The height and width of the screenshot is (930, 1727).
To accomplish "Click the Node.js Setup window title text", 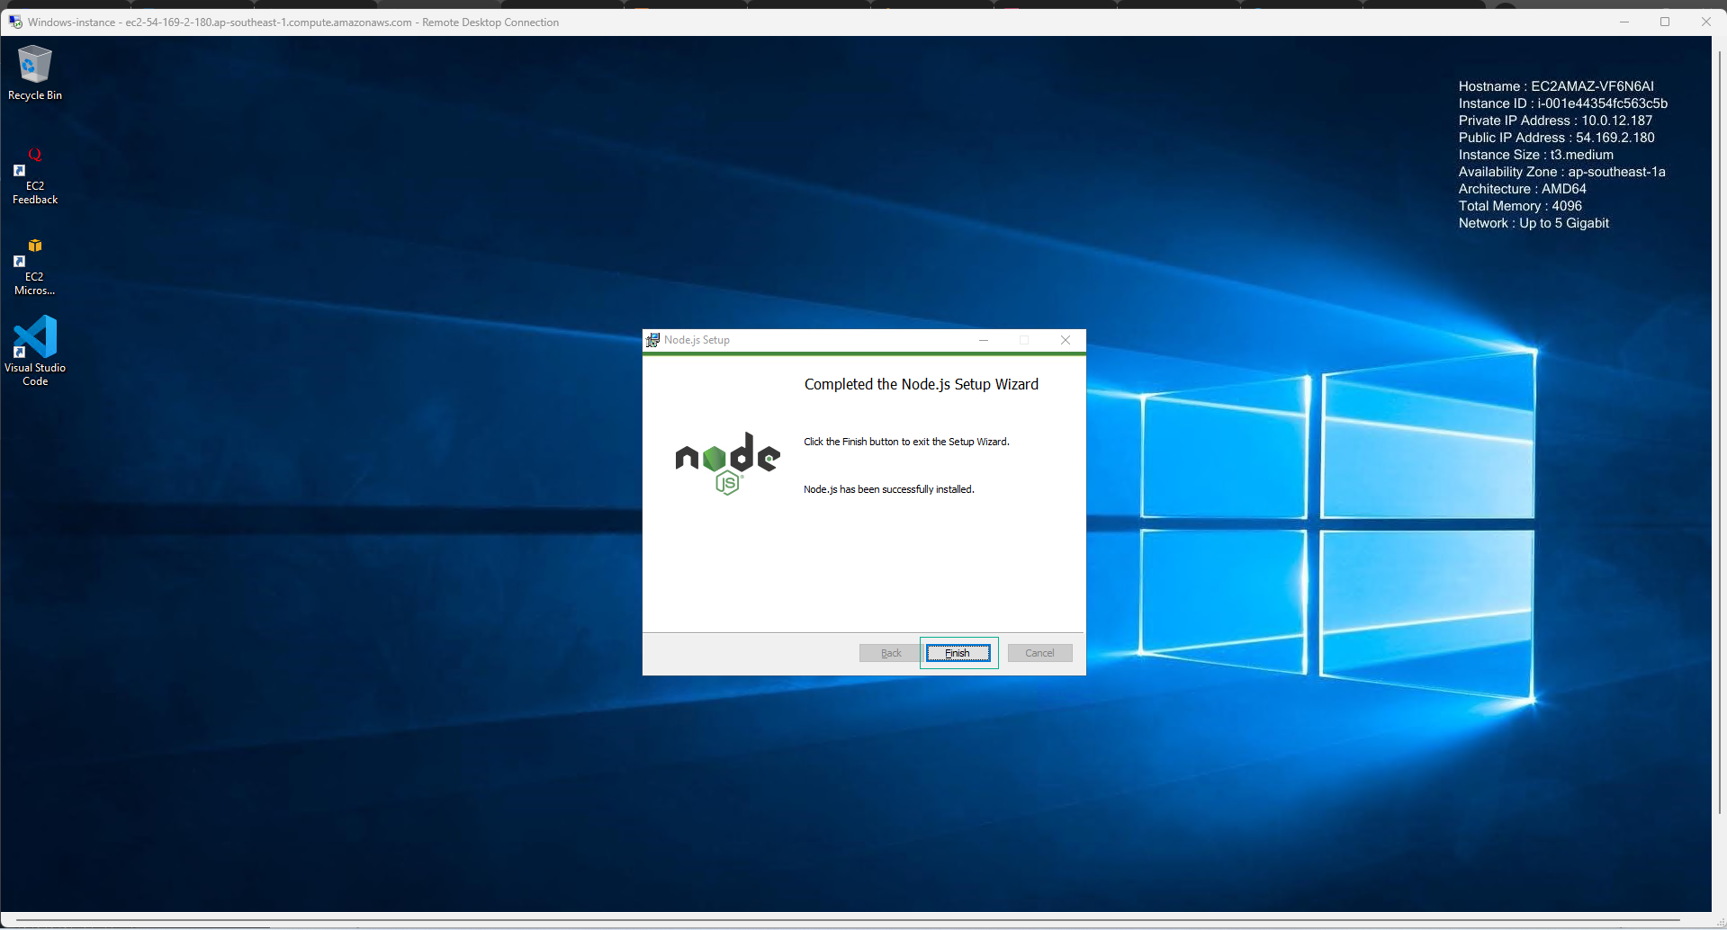I will (697, 340).
